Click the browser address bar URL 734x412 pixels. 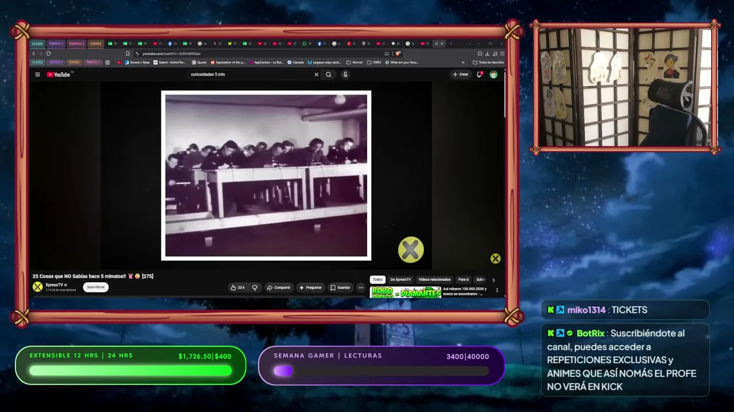(x=172, y=53)
